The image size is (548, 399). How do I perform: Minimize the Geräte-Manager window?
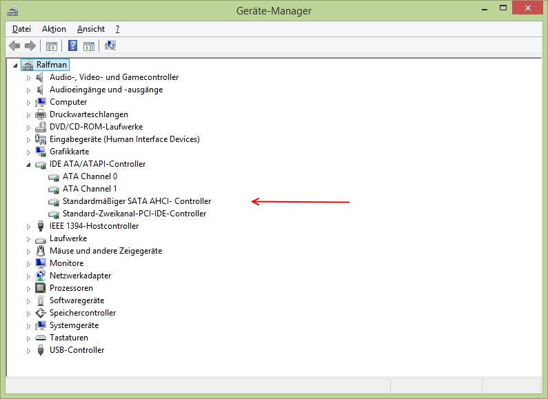pyautogui.click(x=485, y=8)
